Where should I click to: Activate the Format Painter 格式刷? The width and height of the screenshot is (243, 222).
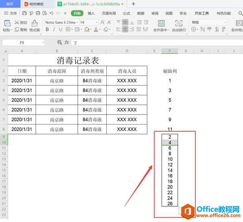tap(35, 26)
